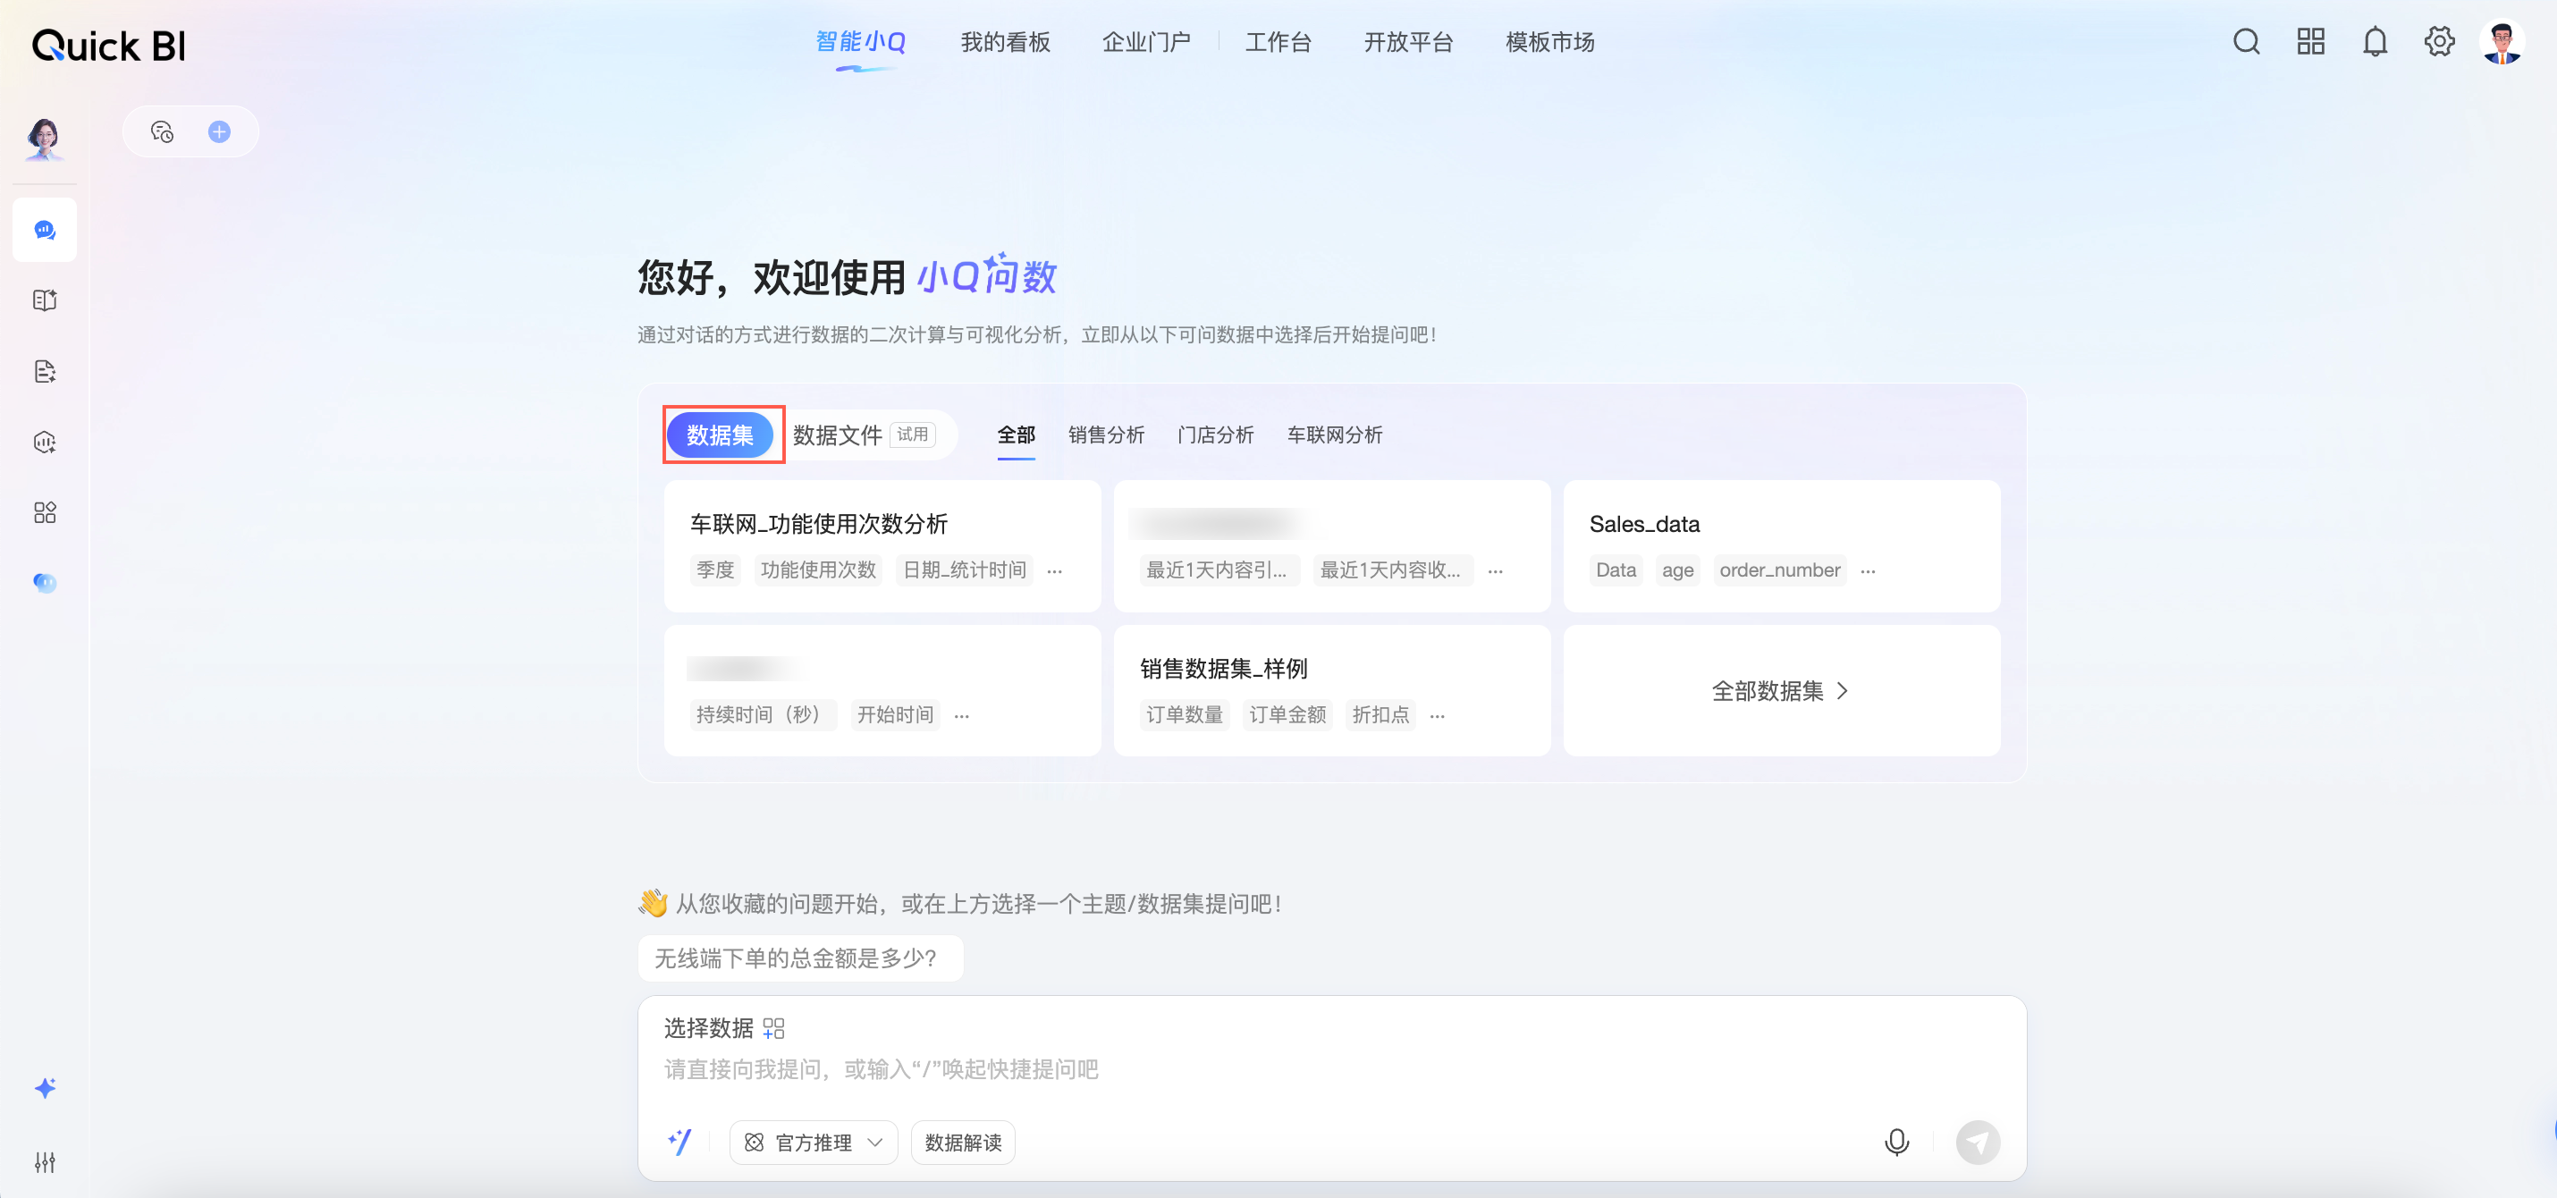Switch to 数据集 toggle

720,434
